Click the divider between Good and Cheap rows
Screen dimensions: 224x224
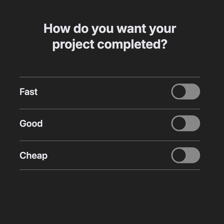[110, 141]
